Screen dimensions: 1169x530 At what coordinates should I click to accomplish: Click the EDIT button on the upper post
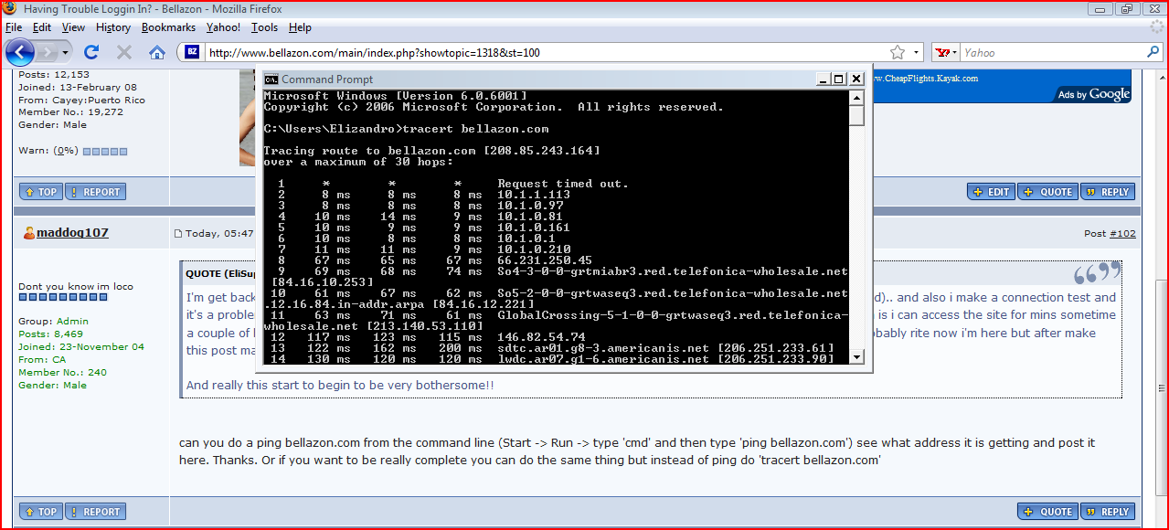tap(992, 192)
